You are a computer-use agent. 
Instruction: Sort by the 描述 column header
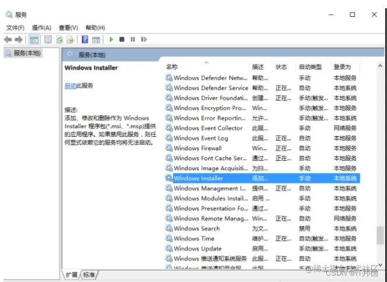click(258, 67)
